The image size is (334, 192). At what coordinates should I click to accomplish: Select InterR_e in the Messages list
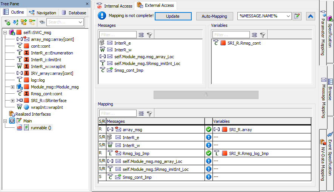[x=123, y=43]
